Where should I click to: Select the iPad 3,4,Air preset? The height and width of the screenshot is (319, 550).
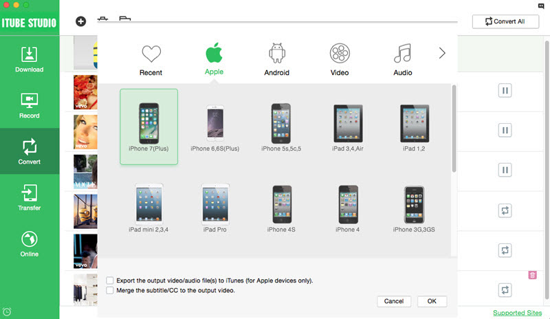[x=348, y=128]
